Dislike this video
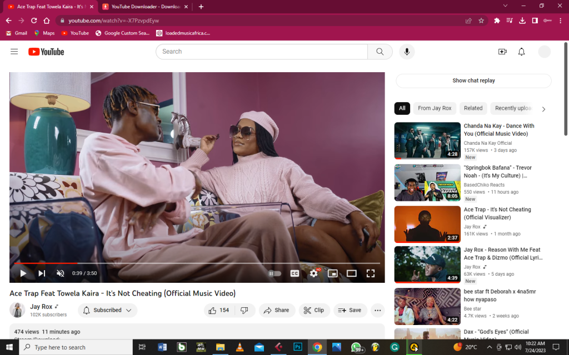 [244, 310]
